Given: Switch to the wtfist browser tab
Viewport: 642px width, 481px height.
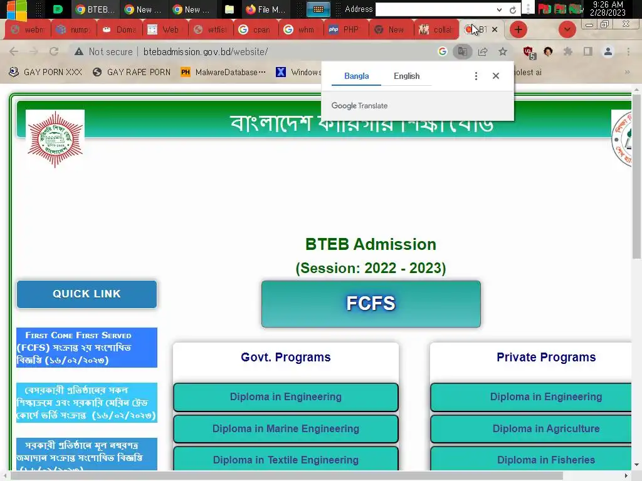Looking at the screenshot, I should (211, 29).
